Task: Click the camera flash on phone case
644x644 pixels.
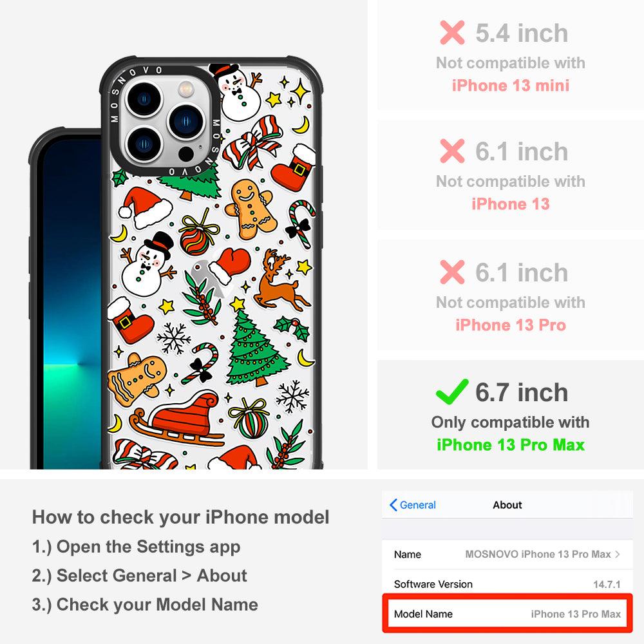Action: pyautogui.click(x=185, y=88)
